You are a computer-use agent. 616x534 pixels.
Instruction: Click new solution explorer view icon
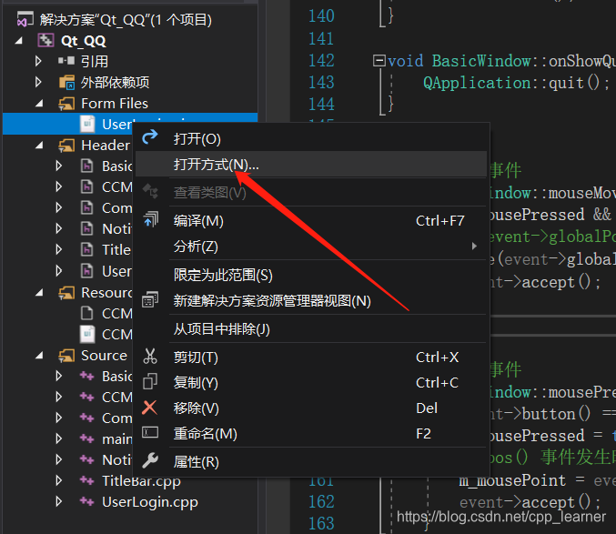(150, 299)
